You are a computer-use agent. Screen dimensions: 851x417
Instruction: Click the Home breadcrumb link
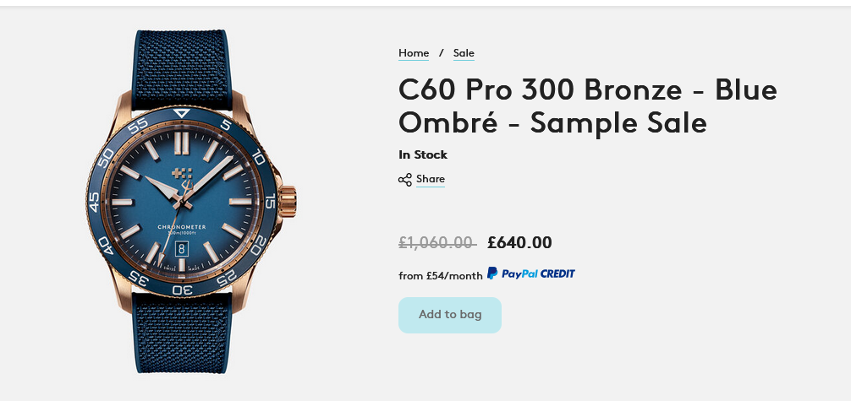414,53
